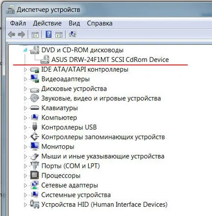Select the Порты (COM и LPT) label
This screenshot has height=216, width=212.
point(70,166)
